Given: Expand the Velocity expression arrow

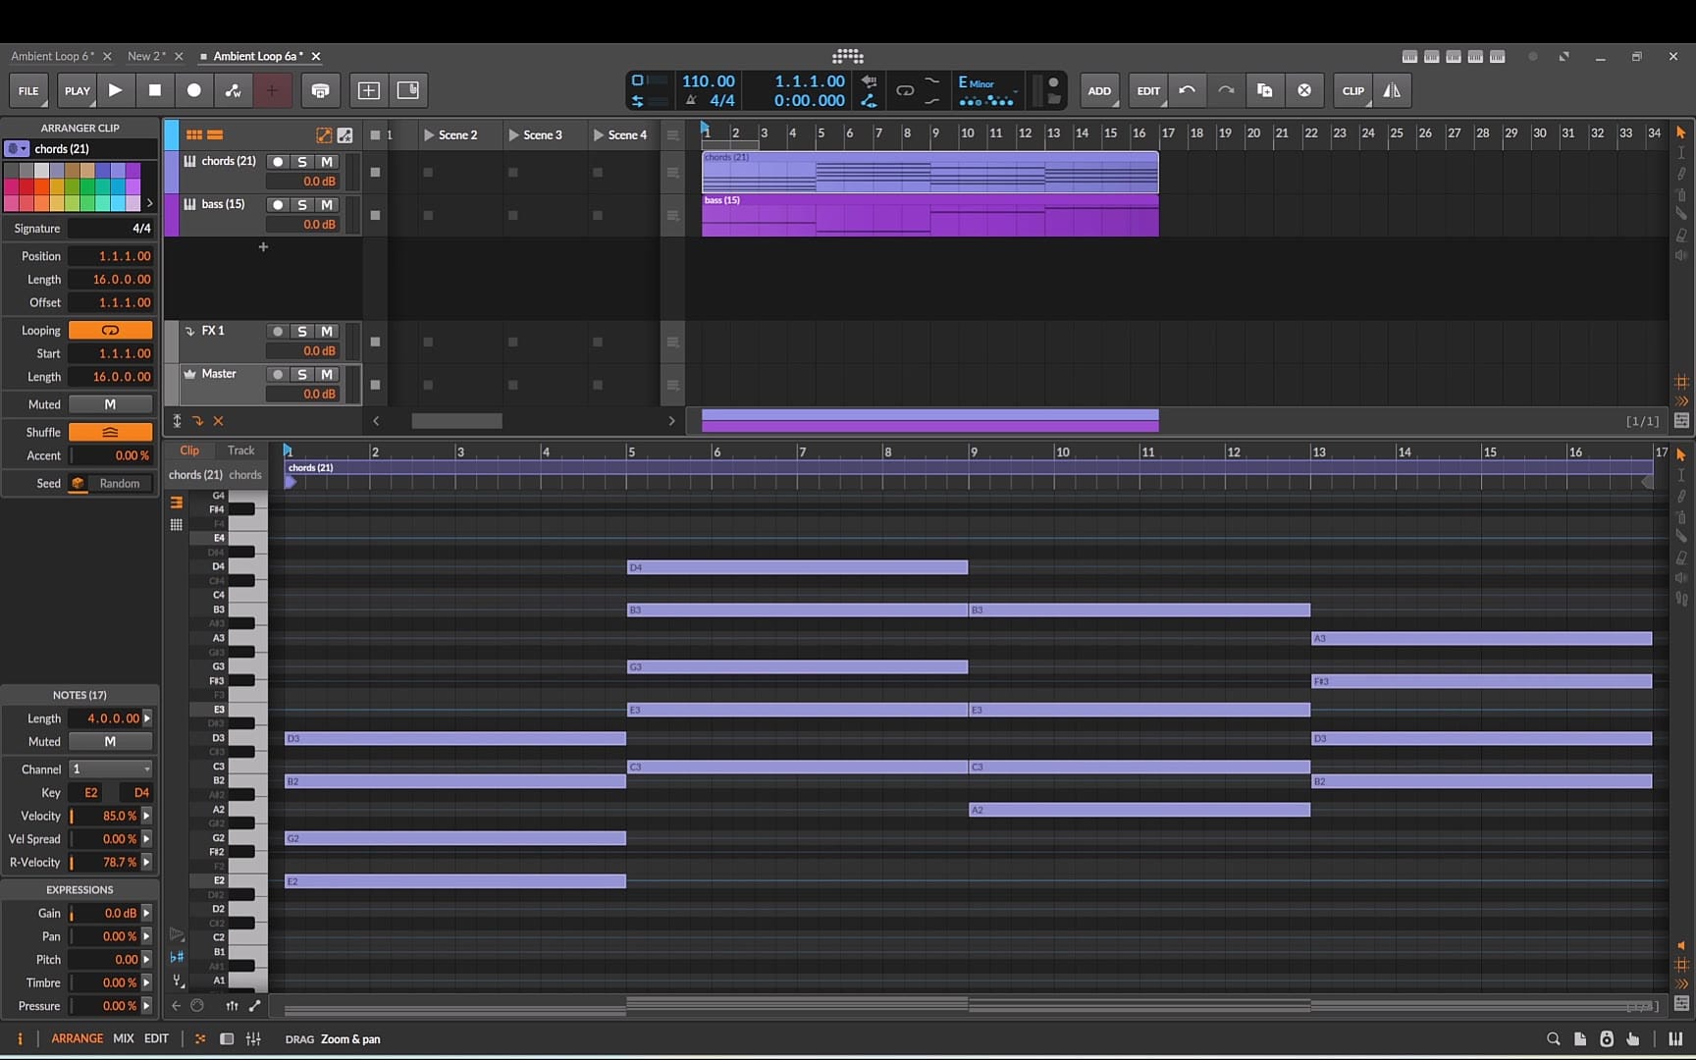Looking at the screenshot, I should 147,816.
